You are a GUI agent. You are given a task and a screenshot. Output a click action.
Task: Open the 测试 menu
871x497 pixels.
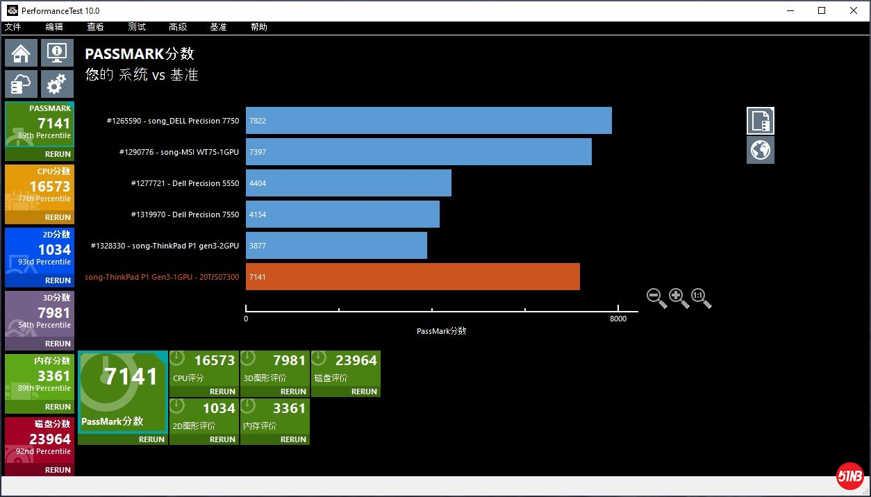(137, 27)
